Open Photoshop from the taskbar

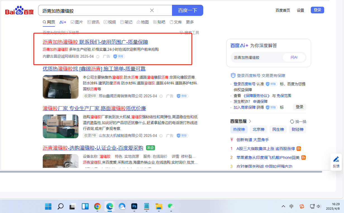point(134,206)
